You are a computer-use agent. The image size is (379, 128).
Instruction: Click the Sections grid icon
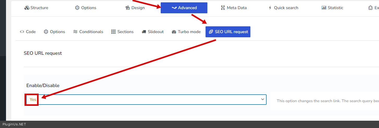point(113,32)
